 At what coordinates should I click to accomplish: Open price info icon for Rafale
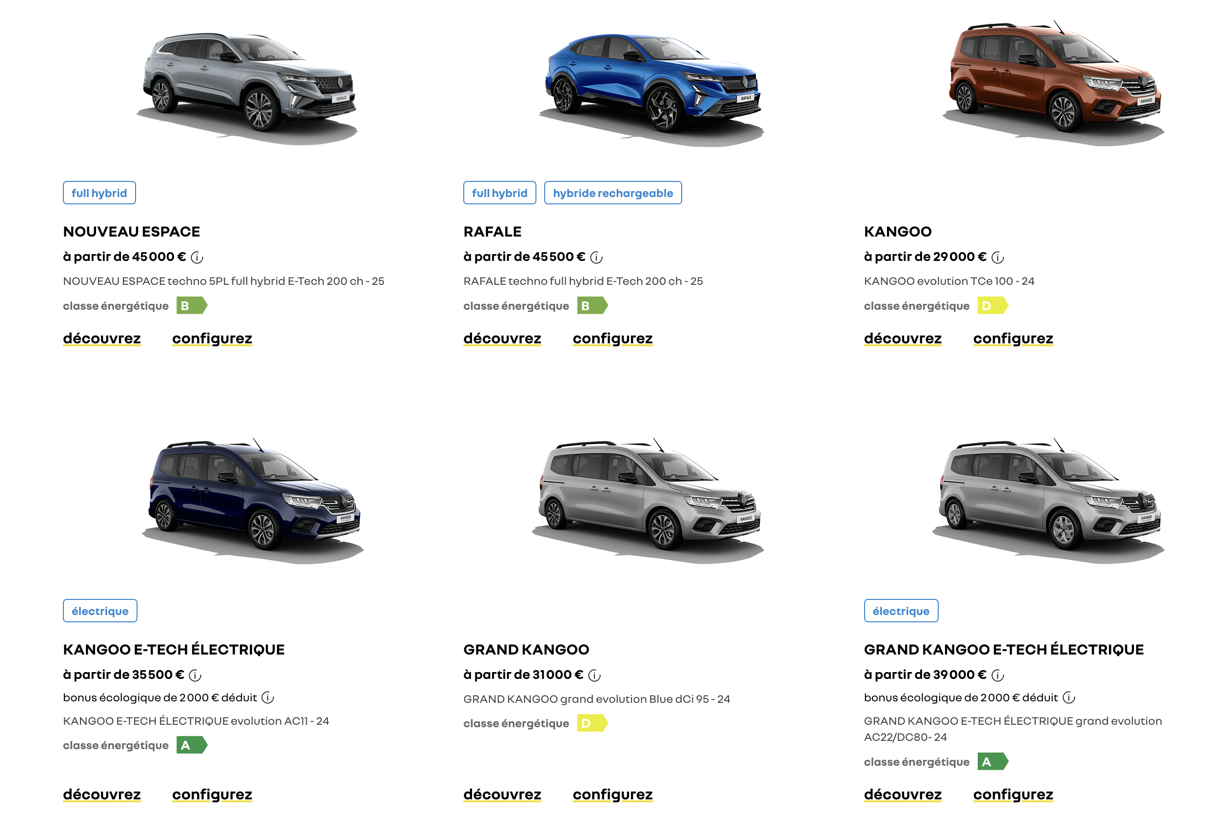coord(596,258)
